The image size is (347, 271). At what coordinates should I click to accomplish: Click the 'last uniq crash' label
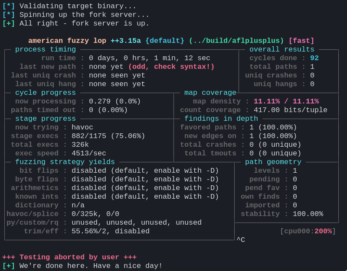[x=43, y=75]
